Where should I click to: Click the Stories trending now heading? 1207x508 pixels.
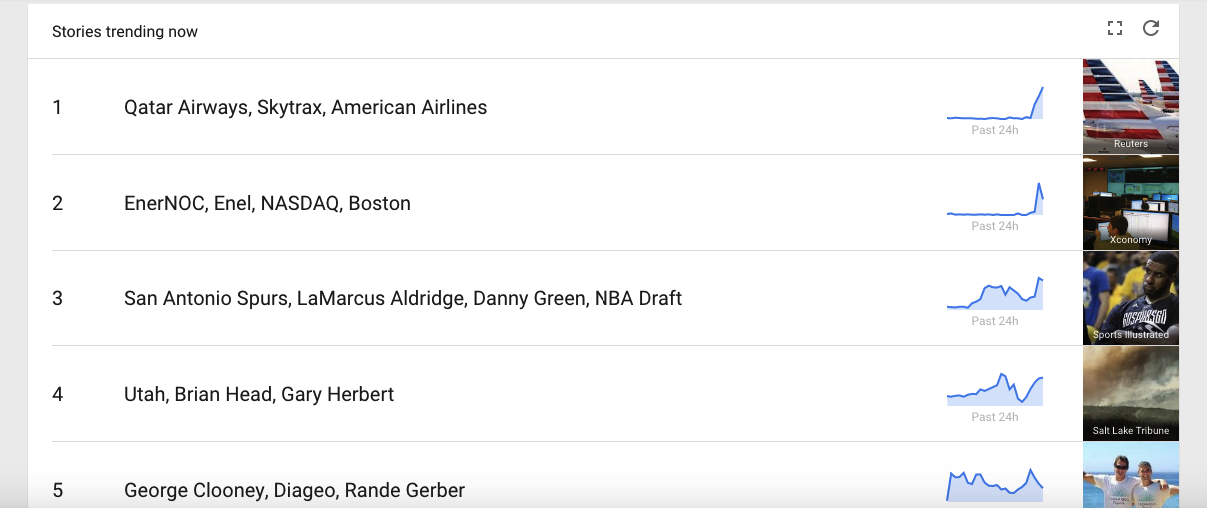point(125,32)
